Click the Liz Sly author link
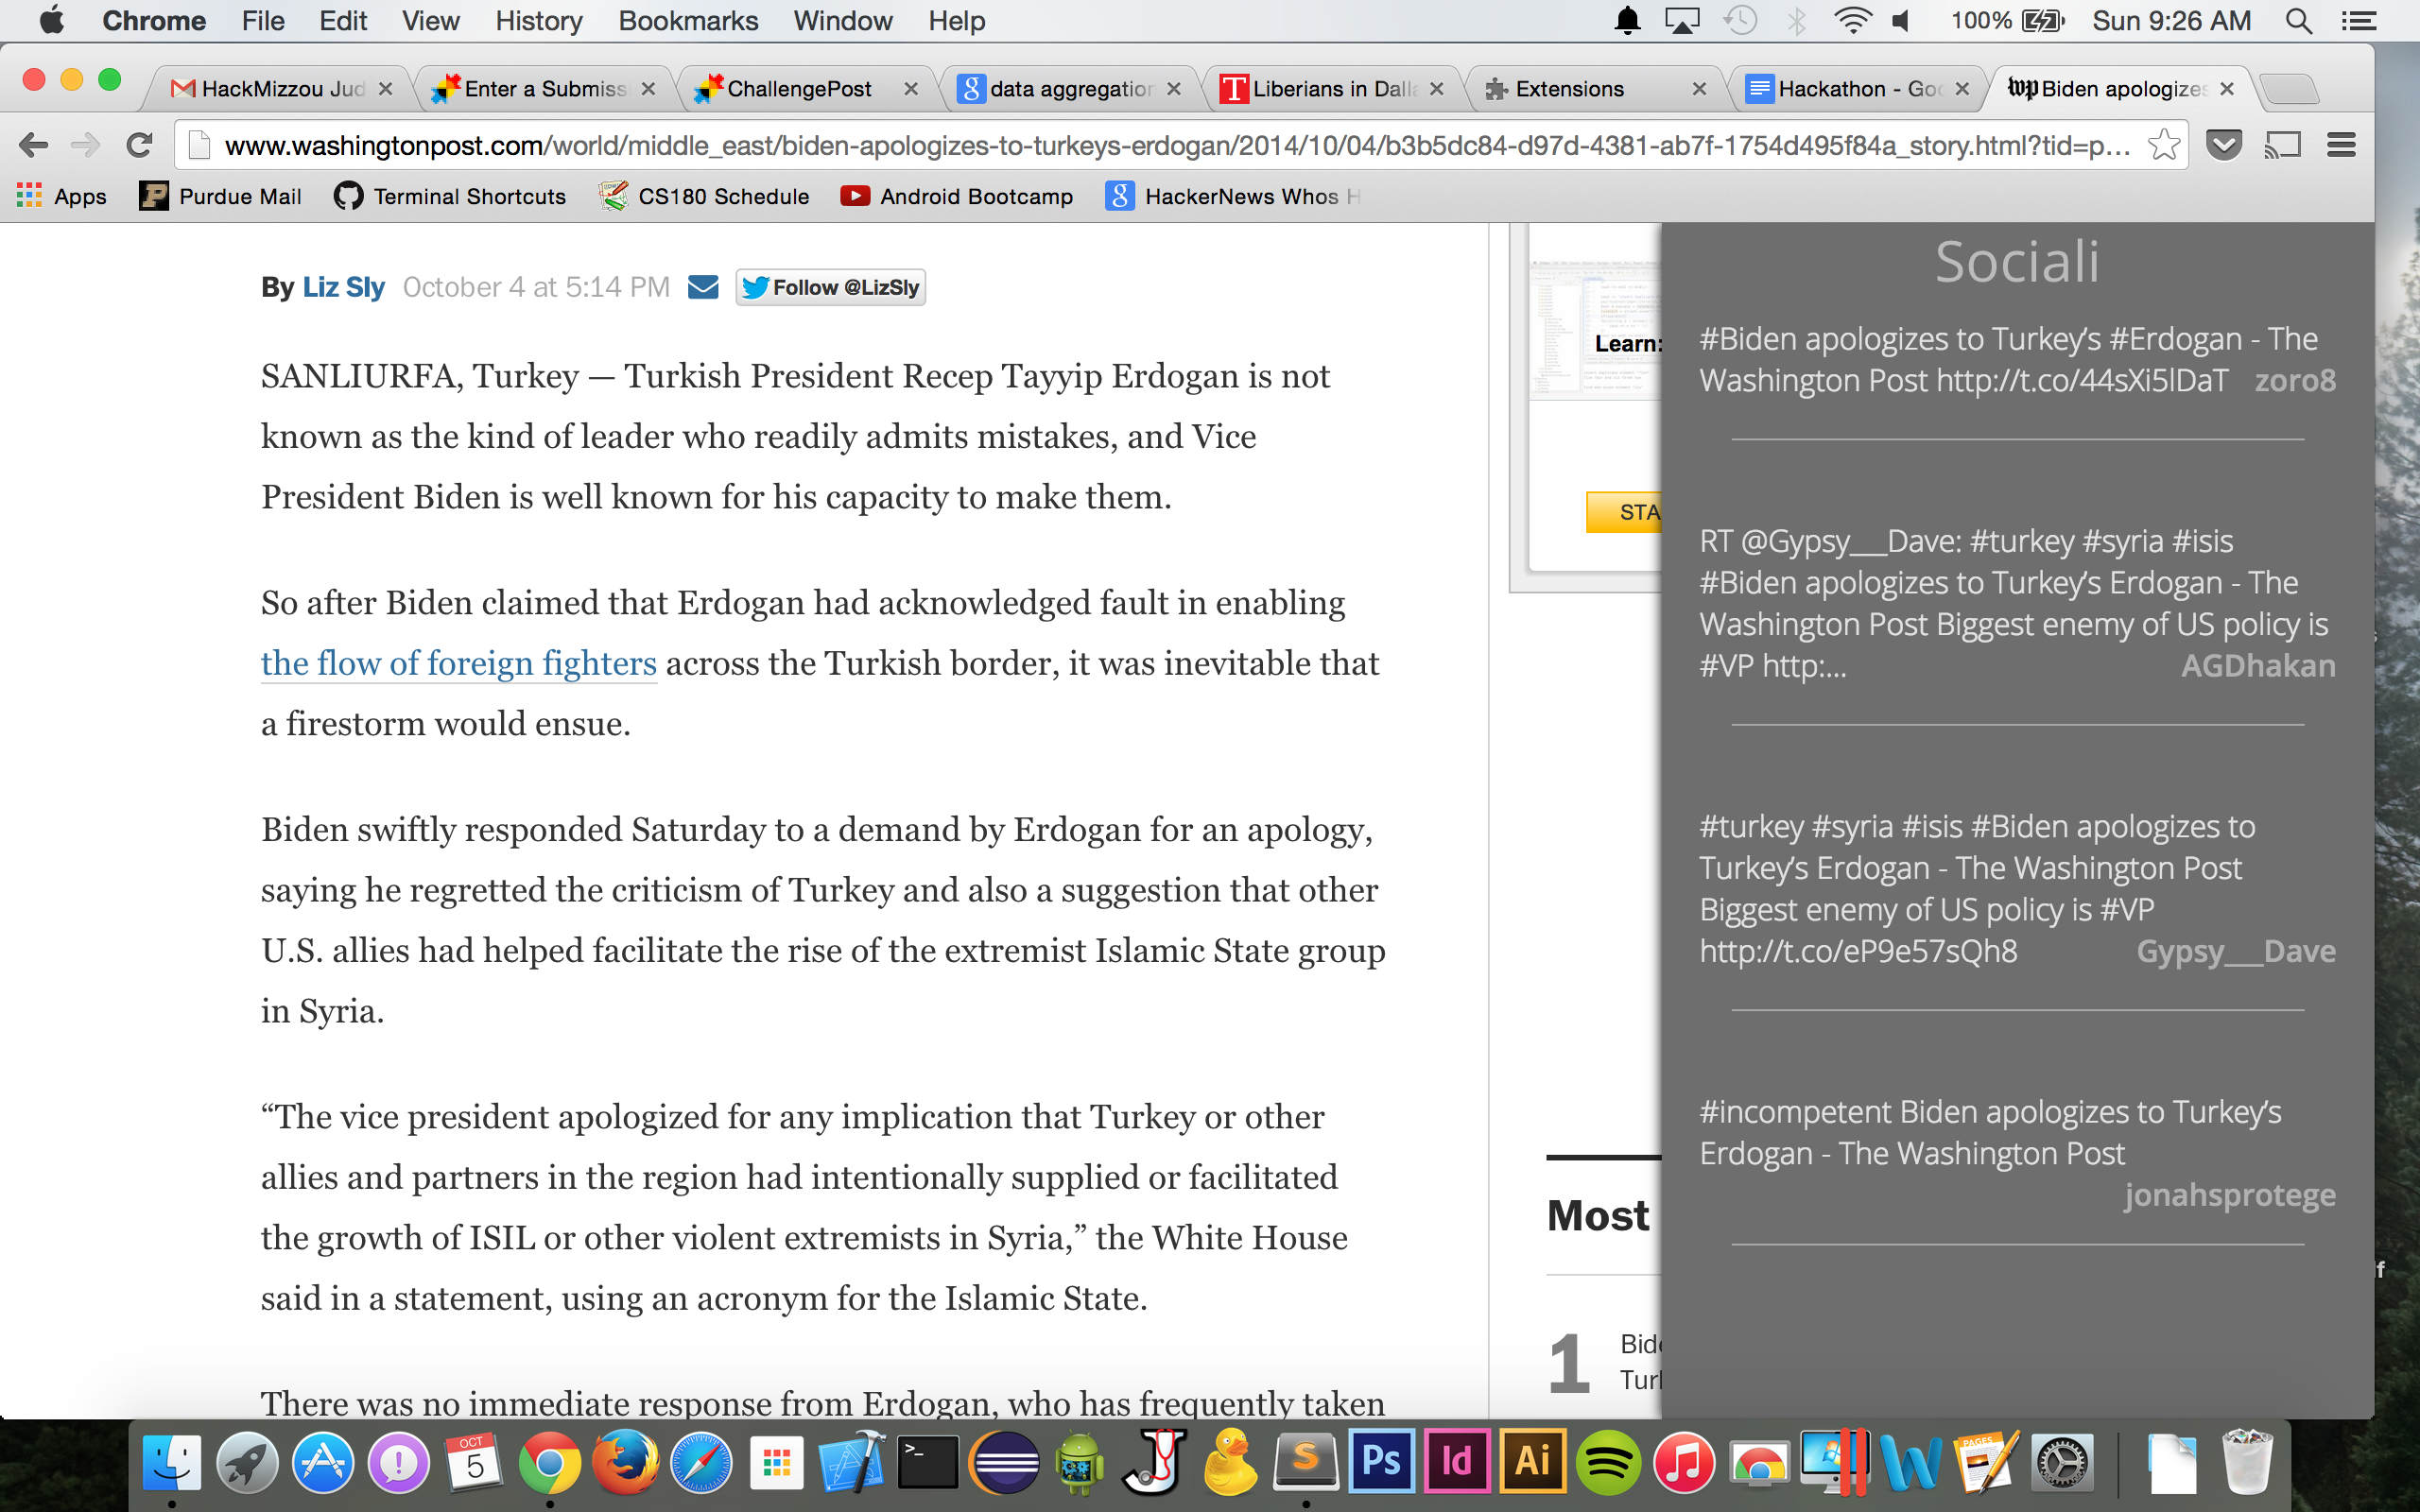 343,288
